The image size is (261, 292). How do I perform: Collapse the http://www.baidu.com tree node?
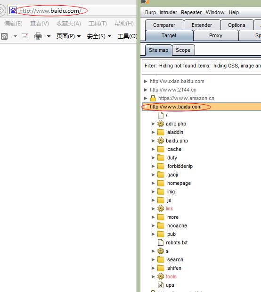click(146, 107)
